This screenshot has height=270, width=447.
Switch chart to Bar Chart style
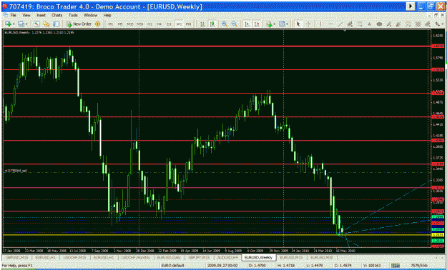click(202, 24)
